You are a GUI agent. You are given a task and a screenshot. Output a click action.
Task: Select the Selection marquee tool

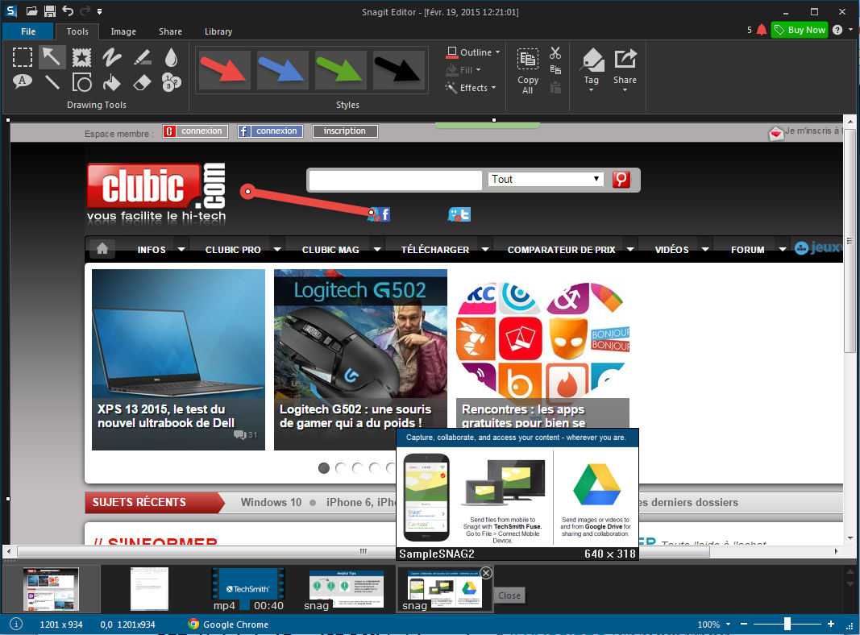[23, 57]
